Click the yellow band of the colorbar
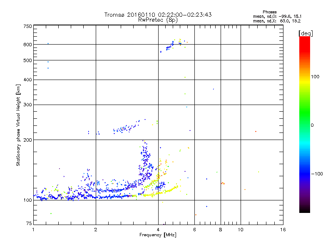 pyautogui.click(x=305, y=82)
